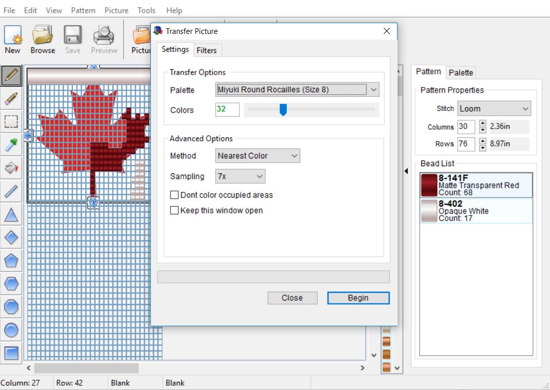Click the left blue arrow canvas handle
The width and height of the screenshot is (550, 390).
point(29,135)
